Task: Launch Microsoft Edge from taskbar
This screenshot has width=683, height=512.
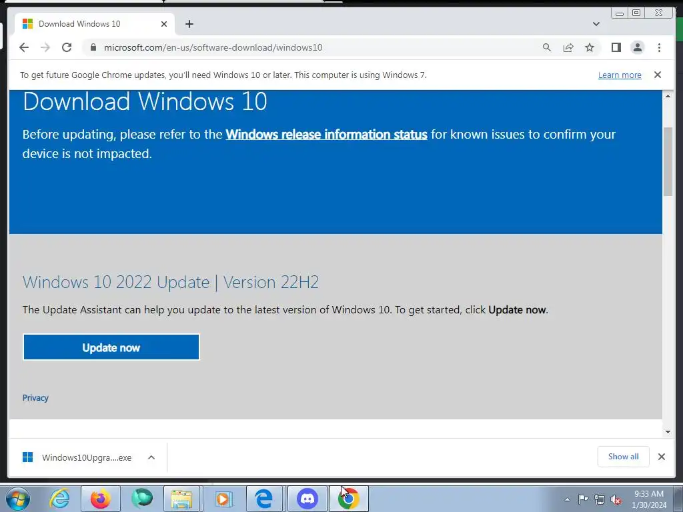Action: point(264,499)
